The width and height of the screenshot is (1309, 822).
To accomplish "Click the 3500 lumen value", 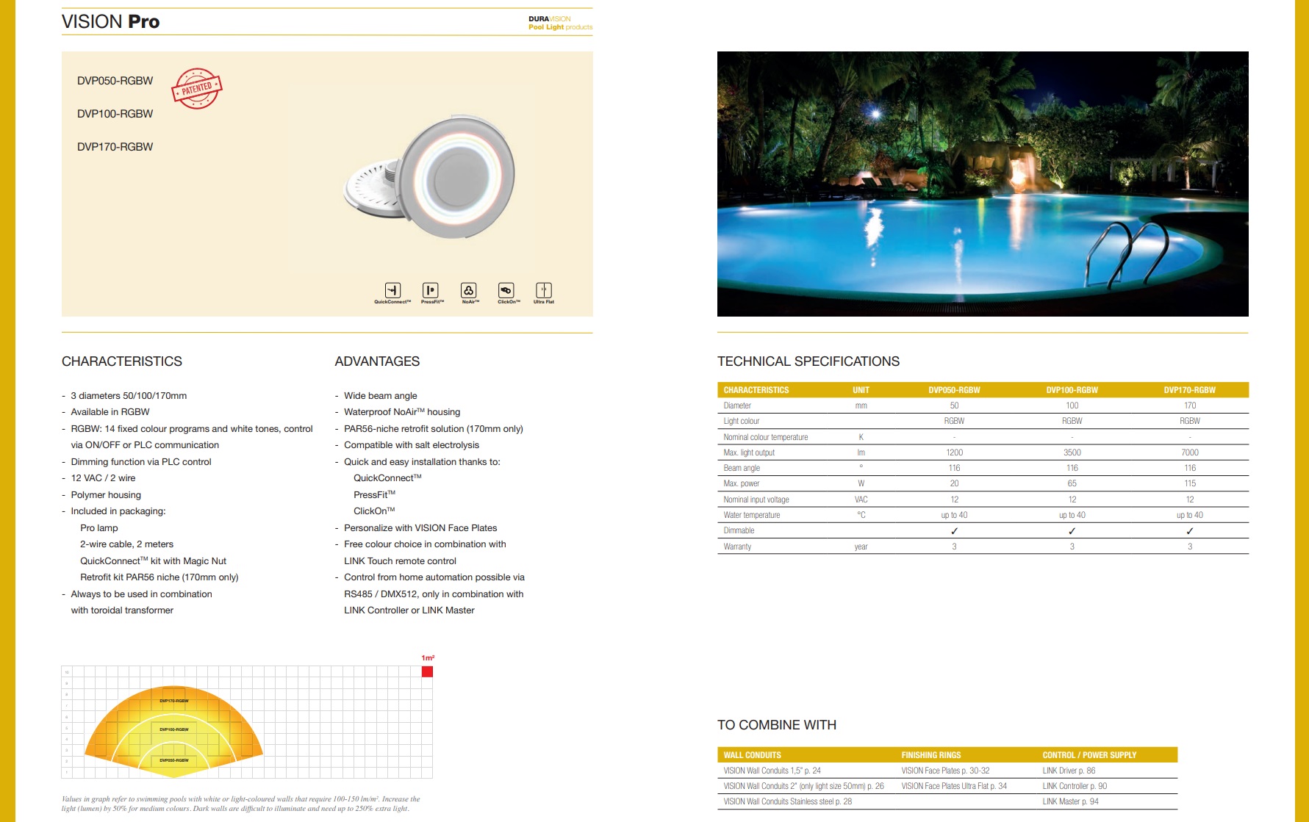I will click(1072, 453).
